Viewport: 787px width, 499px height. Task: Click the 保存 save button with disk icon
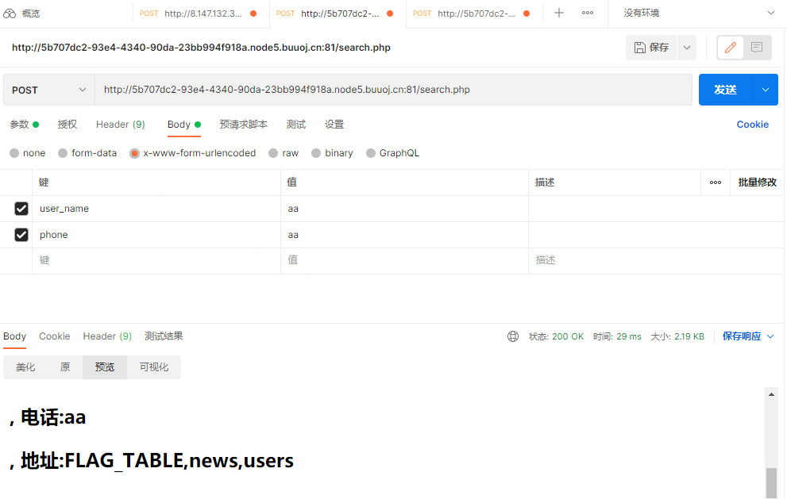(650, 48)
